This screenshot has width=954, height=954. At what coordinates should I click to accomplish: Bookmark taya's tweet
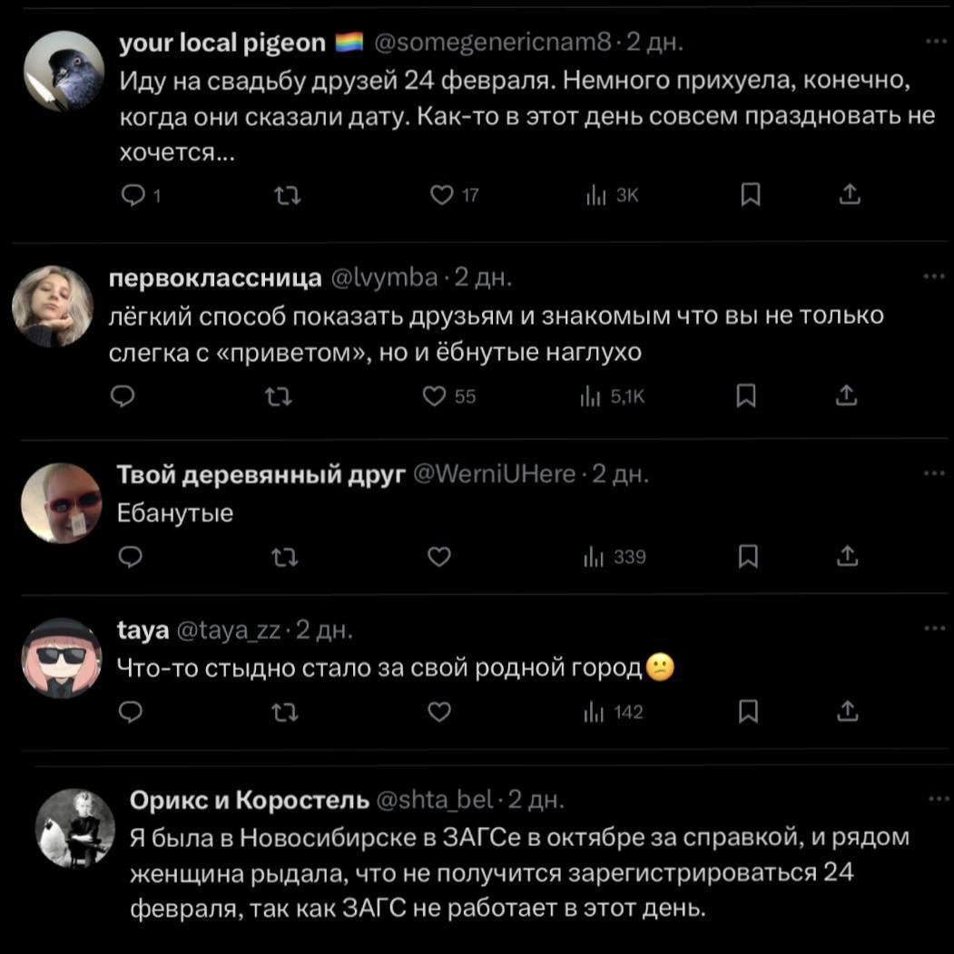(749, 712)
